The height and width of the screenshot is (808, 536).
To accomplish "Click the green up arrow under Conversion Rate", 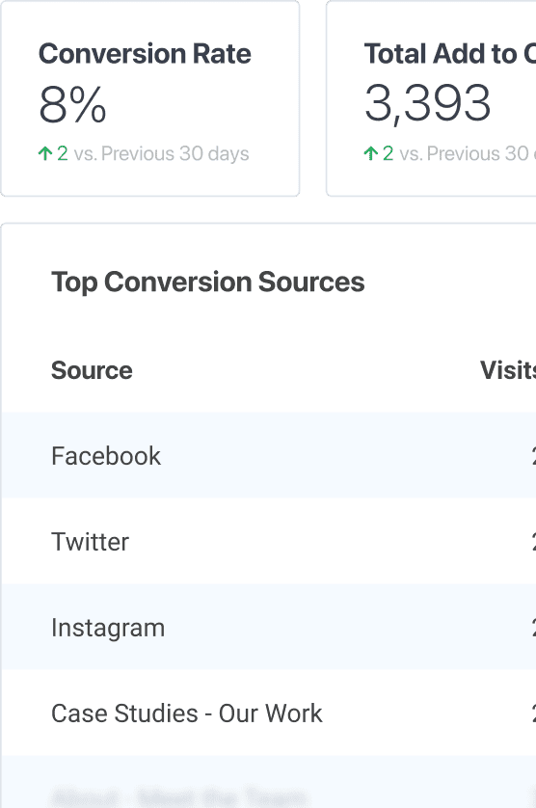I will coord(45,153).
